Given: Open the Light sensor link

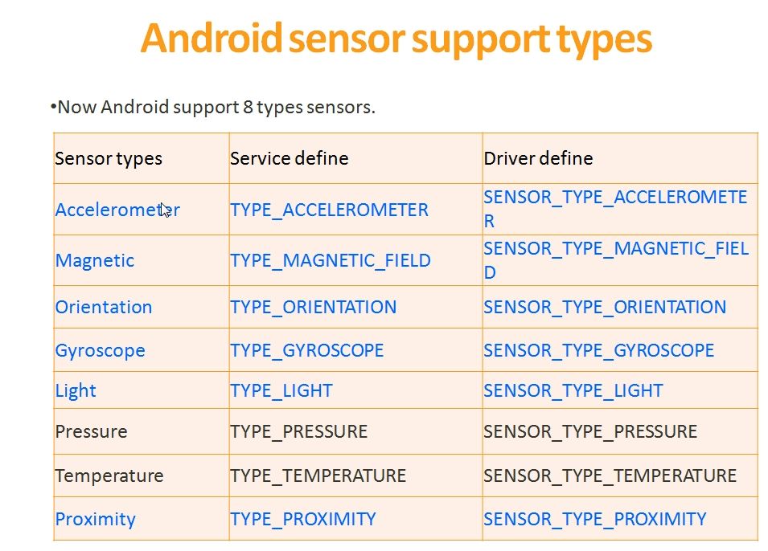Looking at the screenshot, I should pyautogui.click(x=76, y=391).
